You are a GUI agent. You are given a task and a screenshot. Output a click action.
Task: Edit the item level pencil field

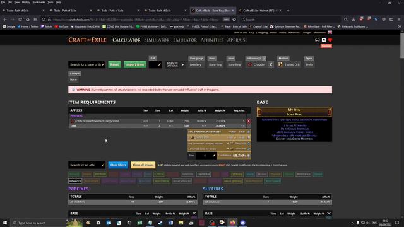click(x=155, y=64)
